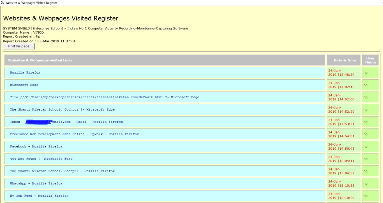The image size is (383, 203).
Task: Click the 24-Jan-2019 15:04:32 timestamp
Action: tap(343, 171)
